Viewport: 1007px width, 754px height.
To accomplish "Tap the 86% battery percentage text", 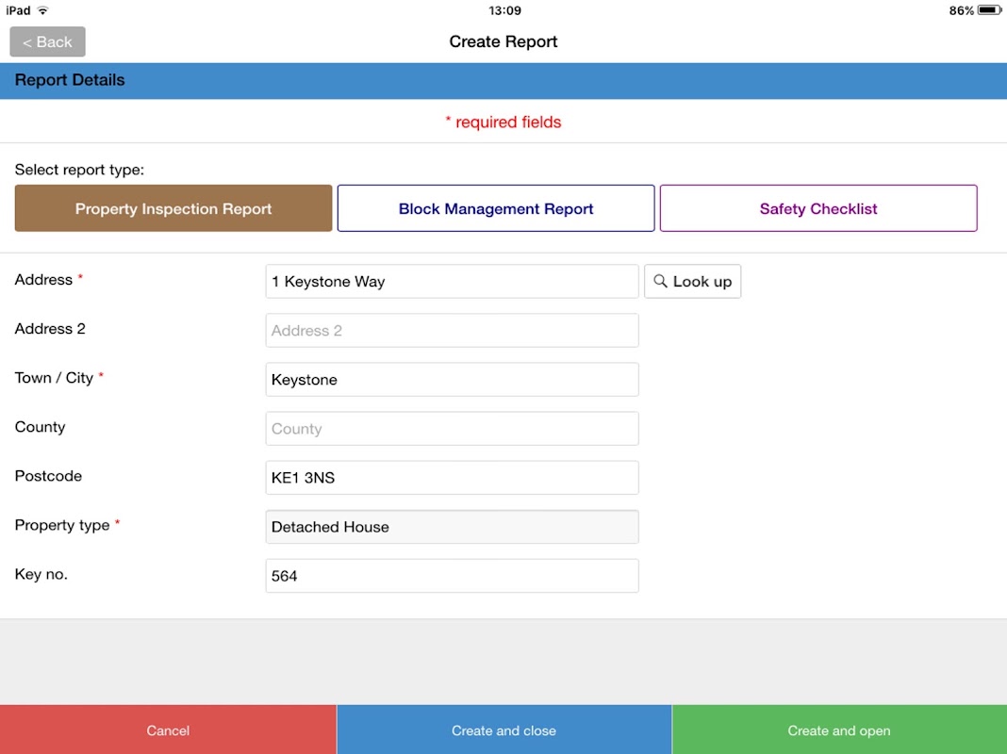I will 962,10.
